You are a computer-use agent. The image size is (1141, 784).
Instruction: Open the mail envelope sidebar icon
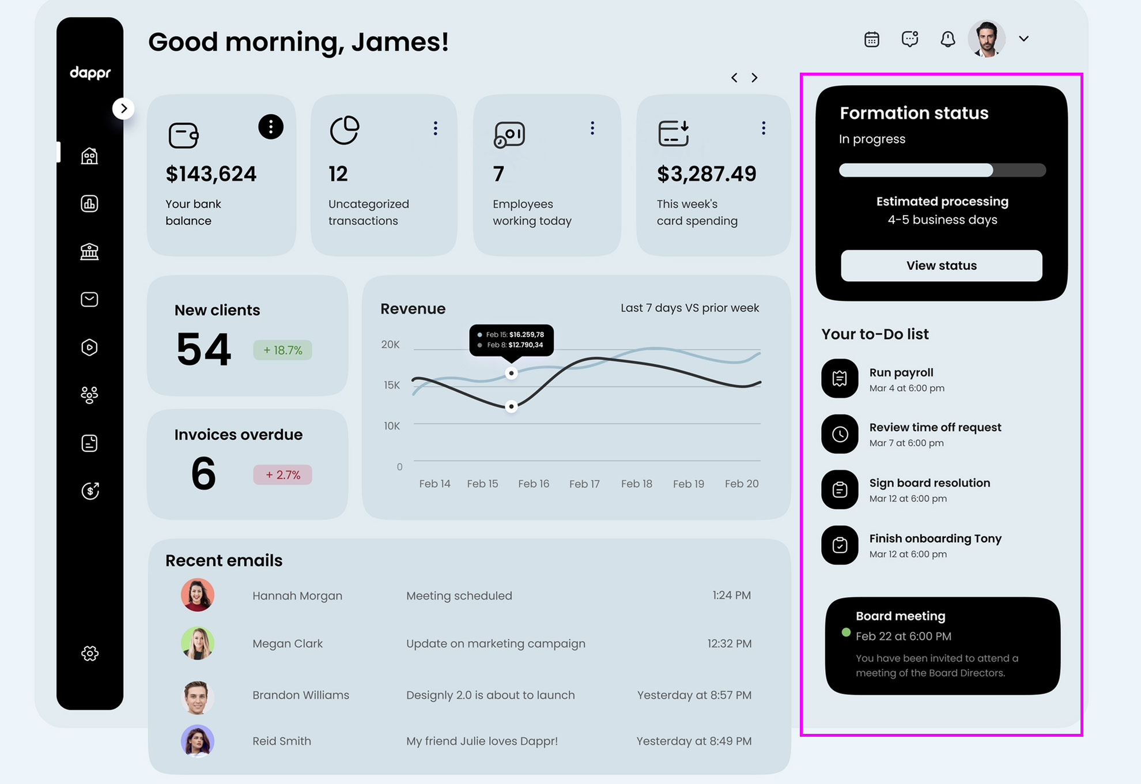pyautogui.click(x=89, y=299)
